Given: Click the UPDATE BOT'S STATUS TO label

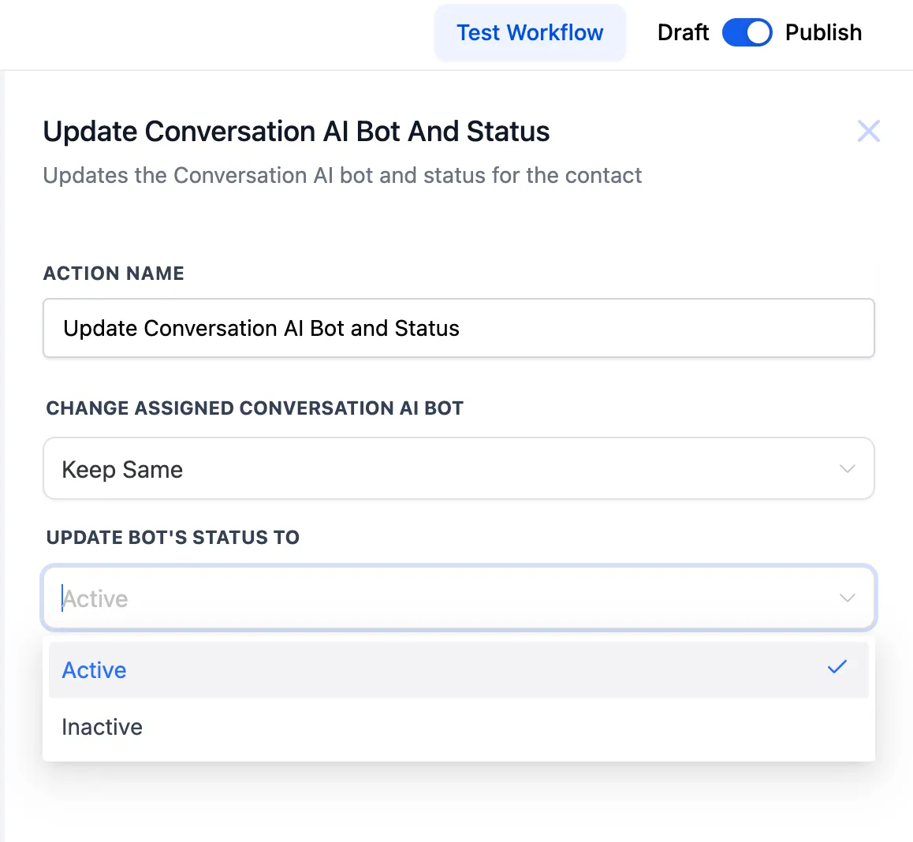Looking at the screenshot, I should click(173, 538).
